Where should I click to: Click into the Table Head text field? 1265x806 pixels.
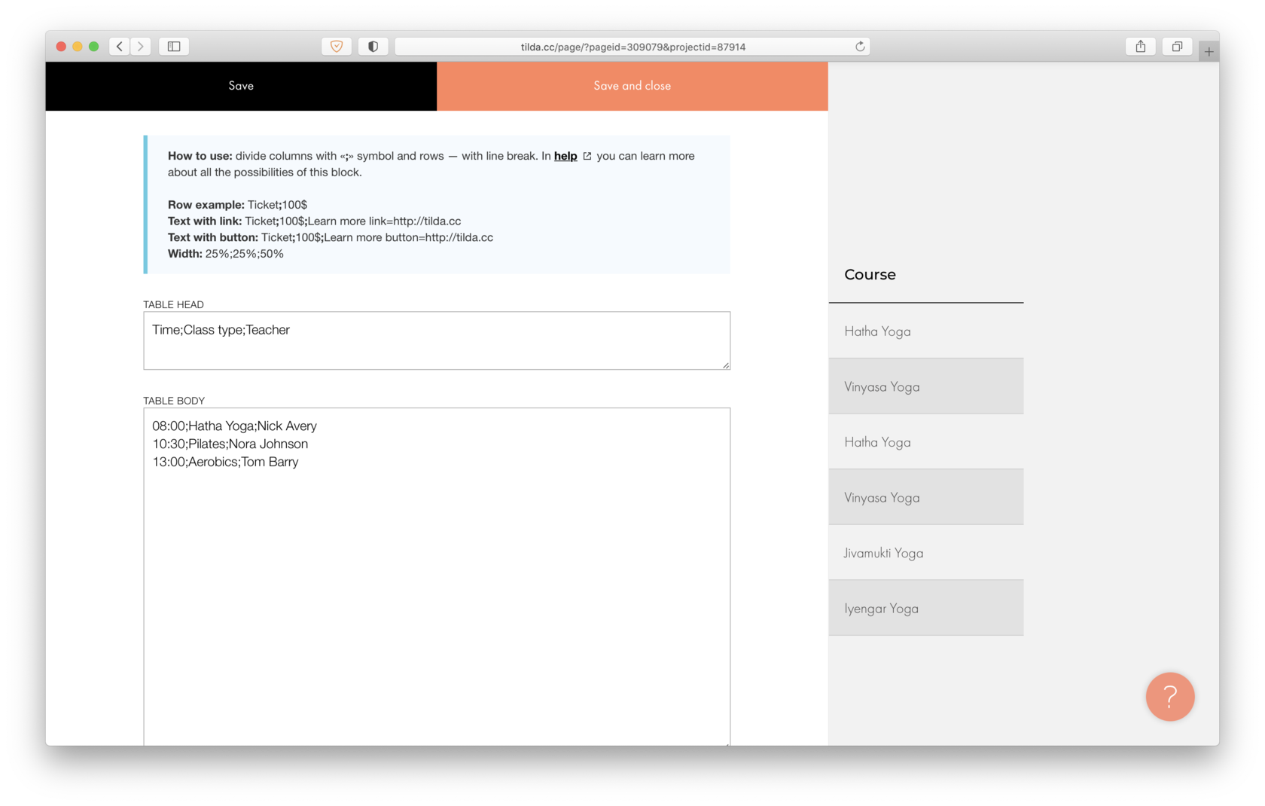click(x=437, y=340)
